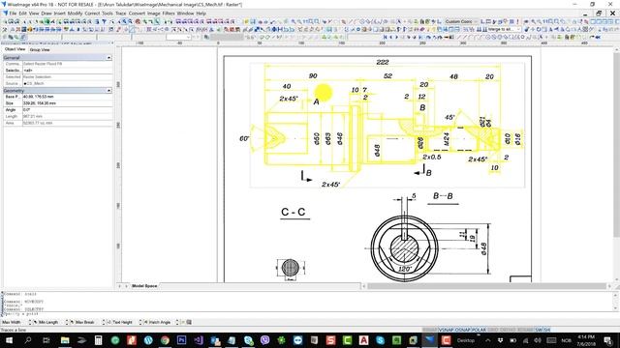This screenshot has width=620, height=348.
Task: Open the Filters menu
Action: pyautogui.click(x=169, y=14)
